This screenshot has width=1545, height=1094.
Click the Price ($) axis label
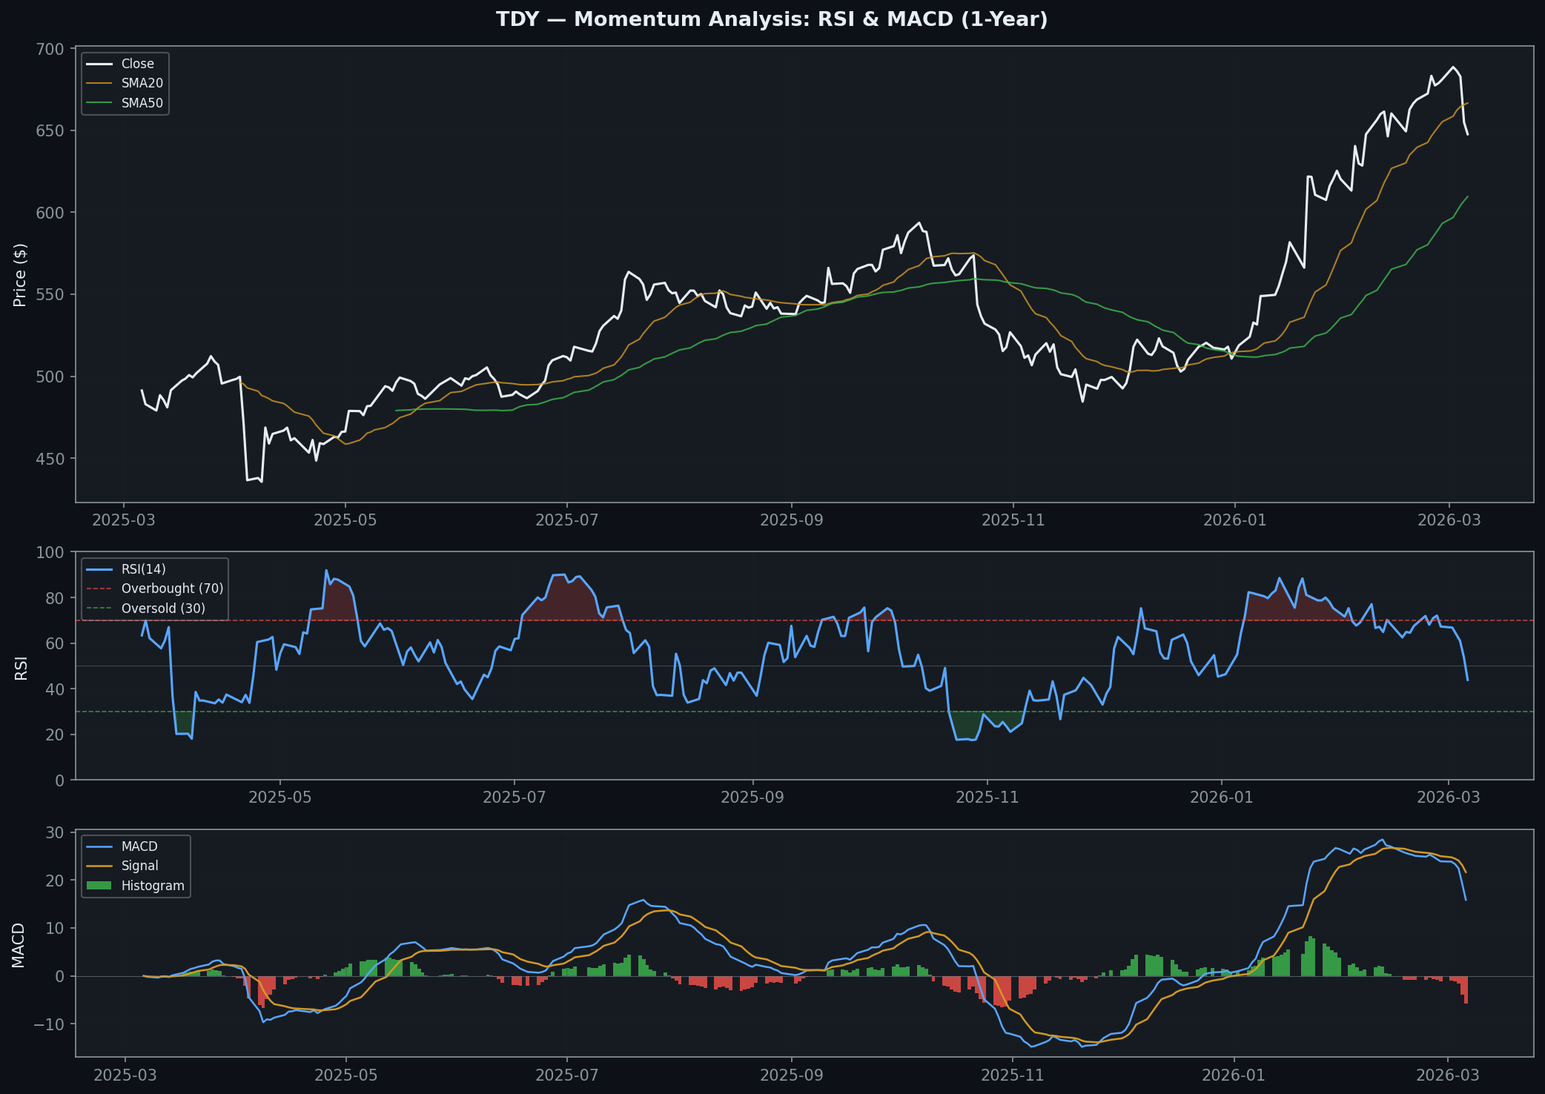20,274
